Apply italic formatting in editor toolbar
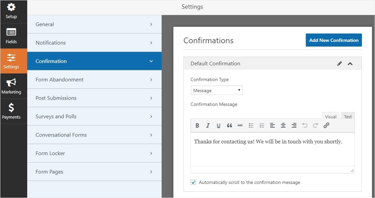375x198 pixels. [x=208, y=126]
